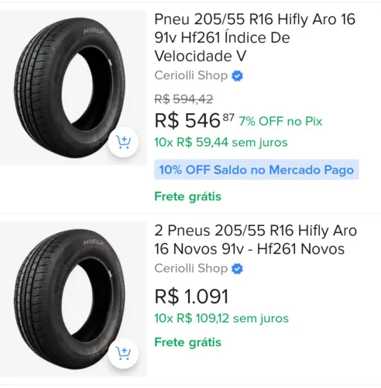
Task: Click verified badge on first Ceriolli Shop
Action: coord(237,76)
